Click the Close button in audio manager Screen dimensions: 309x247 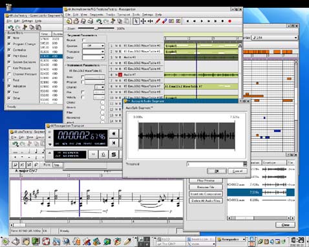pyautogui.click(x=286, y=225)
